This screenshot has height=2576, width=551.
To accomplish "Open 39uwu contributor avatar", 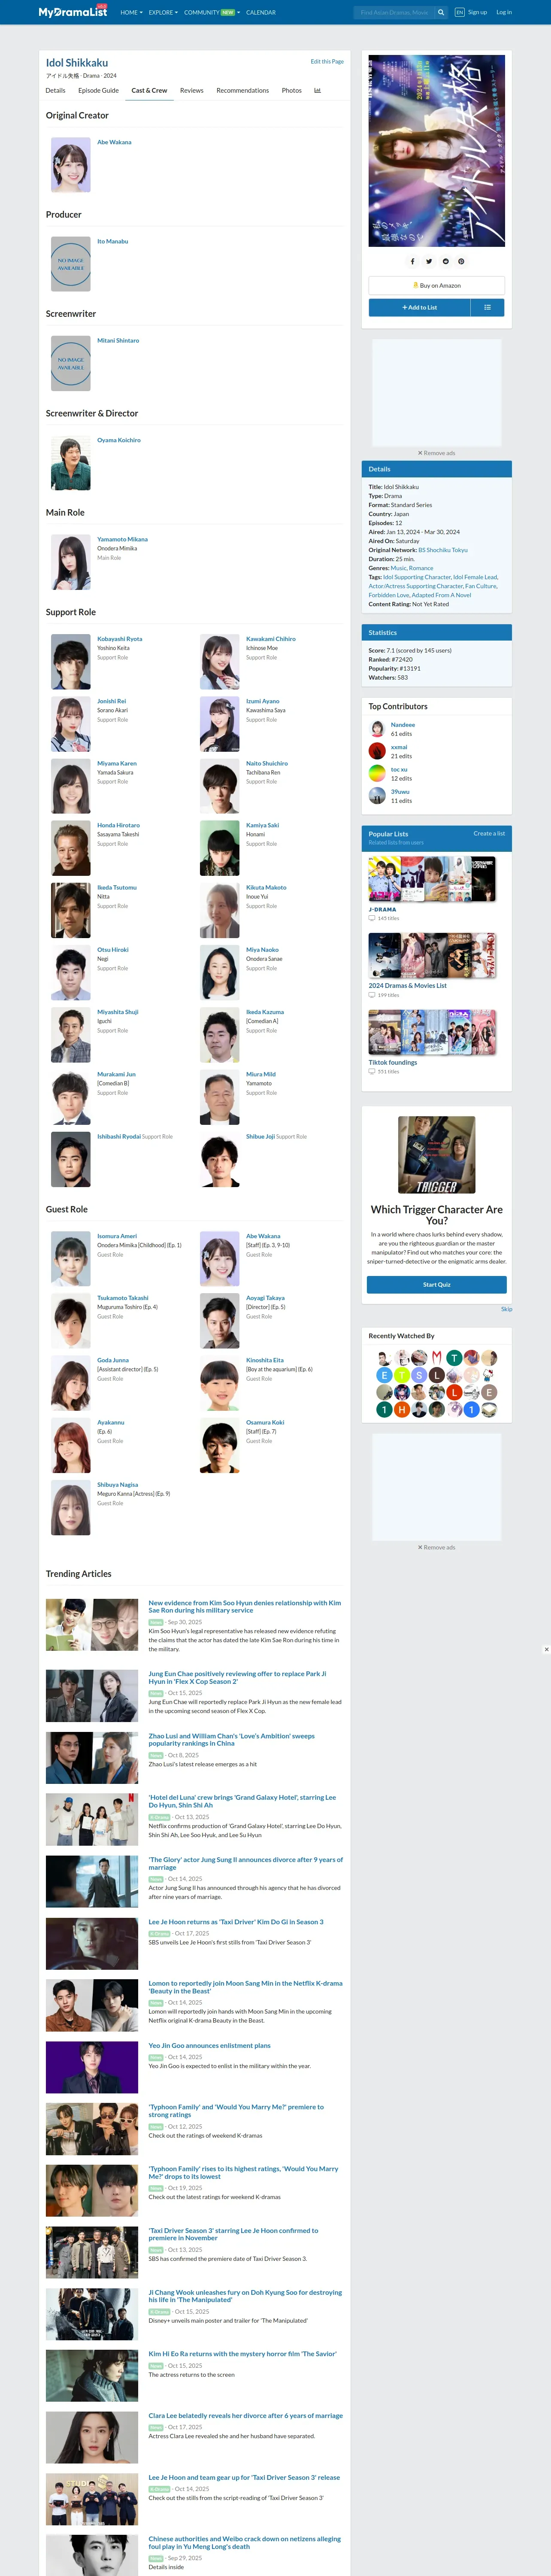I will (x=377, y=796).
